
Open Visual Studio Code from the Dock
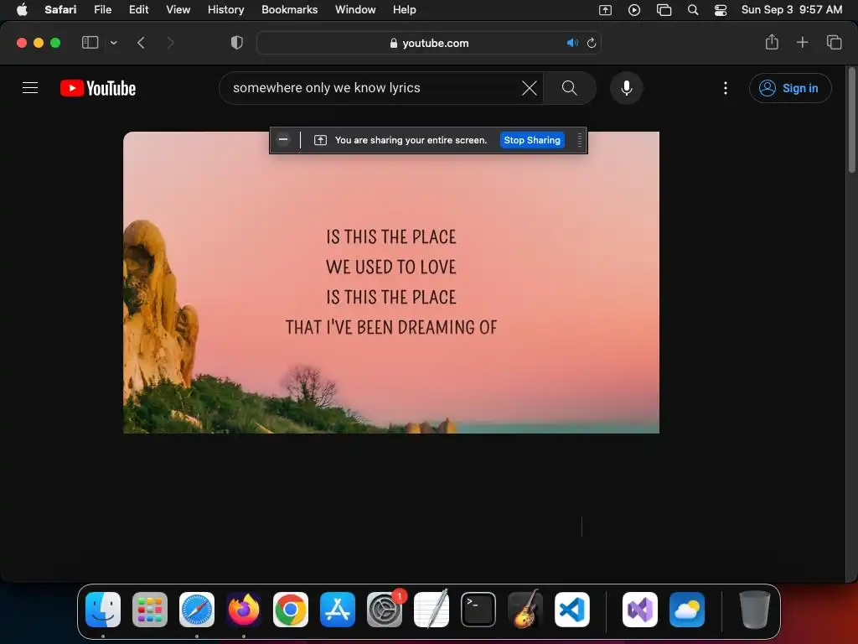571,609
